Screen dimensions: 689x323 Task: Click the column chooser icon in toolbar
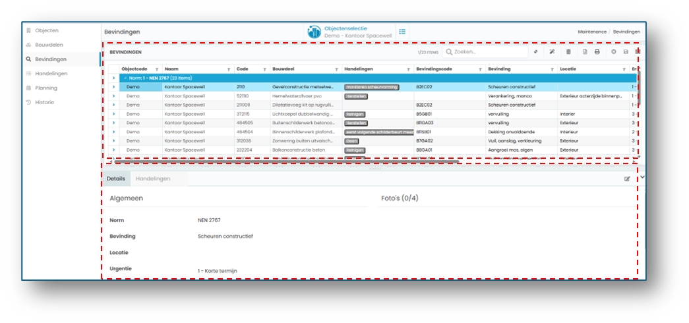638,52
